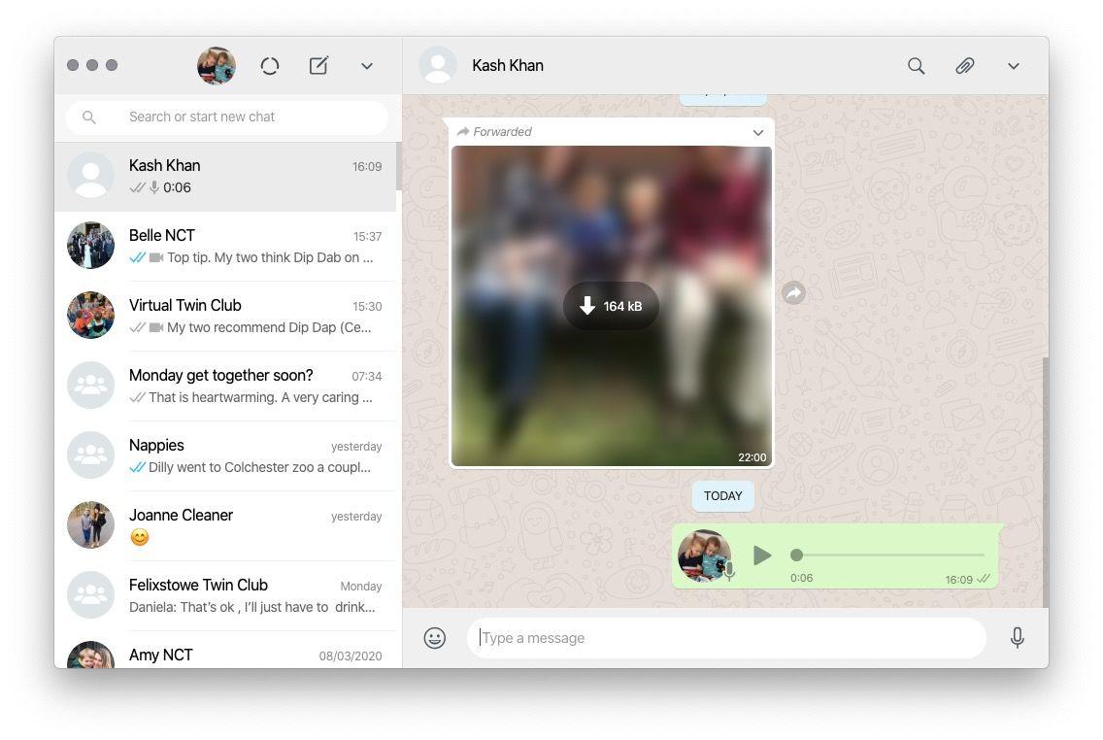The image size is (1103, 740).
Task: Expand the conversation options chevron
Action: coord(1013,66)
